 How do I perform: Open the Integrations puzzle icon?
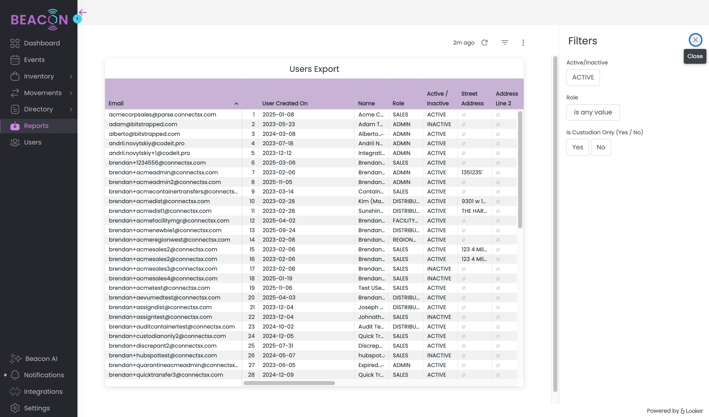tap(15, 392)
